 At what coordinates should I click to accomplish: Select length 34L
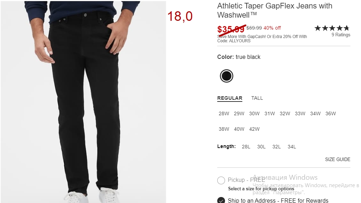[x=292, y=147]
